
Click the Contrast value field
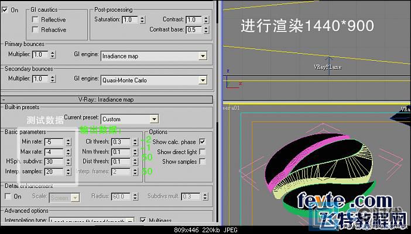(x=194, y=20)
